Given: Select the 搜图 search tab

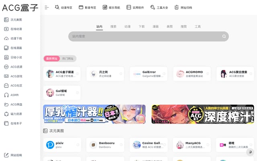Looking at the screenshot, I should [x=184, y=27].
